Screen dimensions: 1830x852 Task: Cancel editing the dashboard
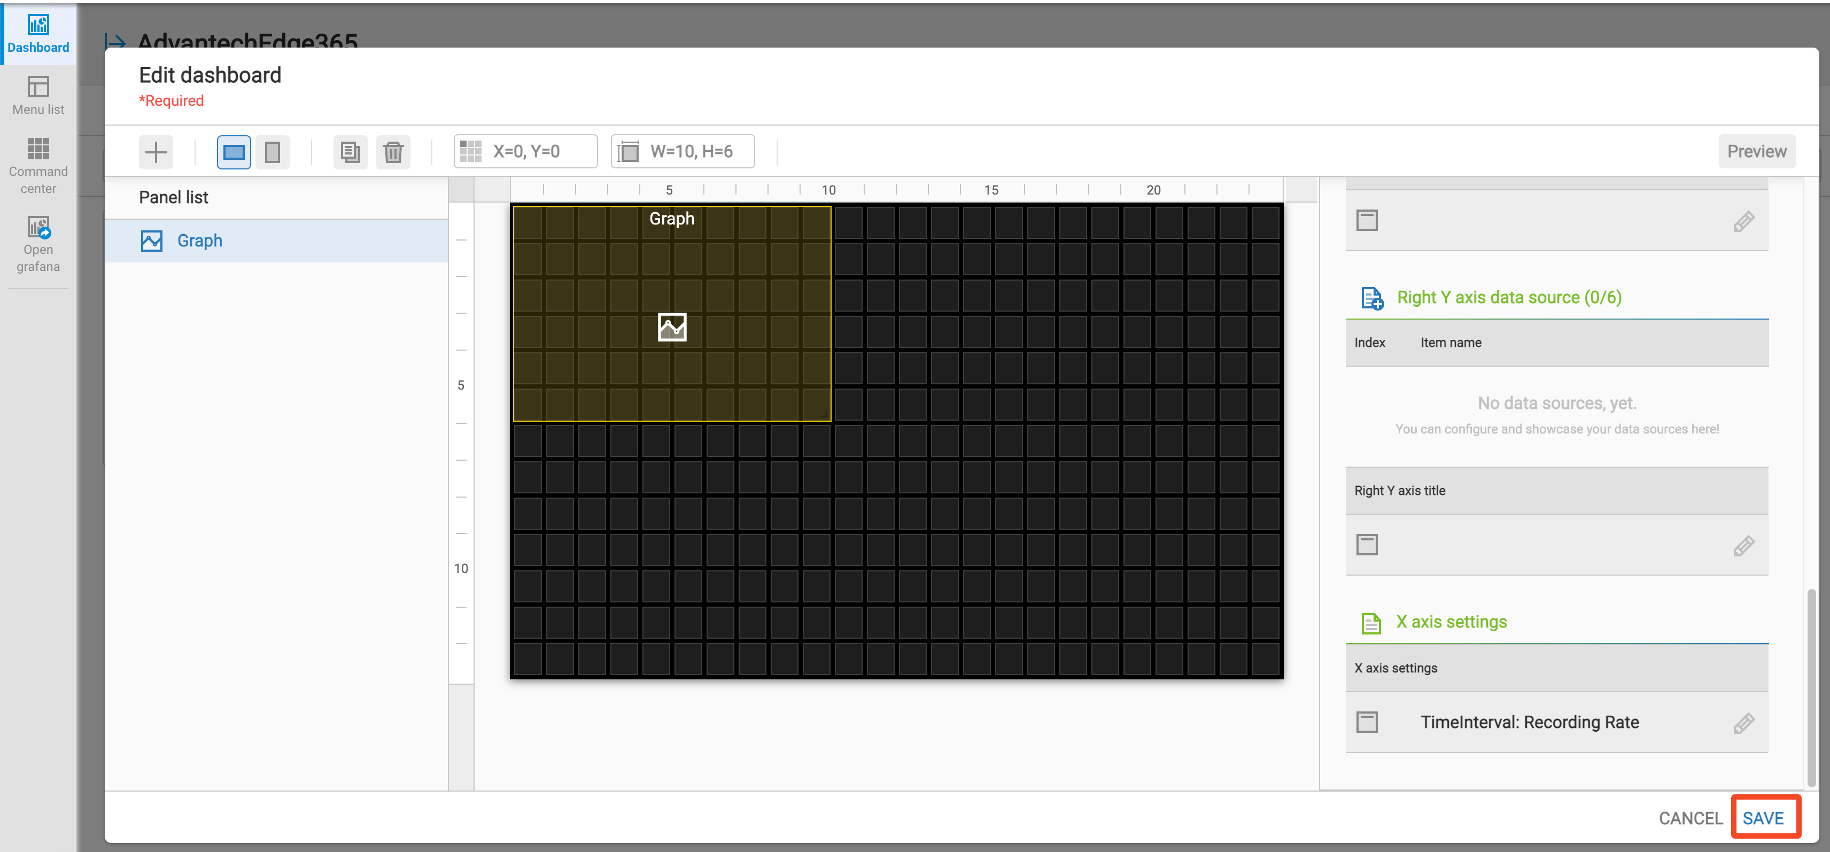1690,818
